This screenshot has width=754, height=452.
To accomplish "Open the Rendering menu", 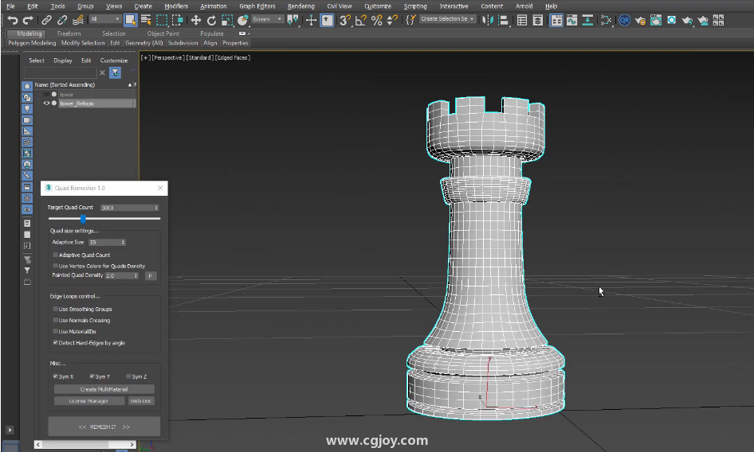I will [301, 6].
